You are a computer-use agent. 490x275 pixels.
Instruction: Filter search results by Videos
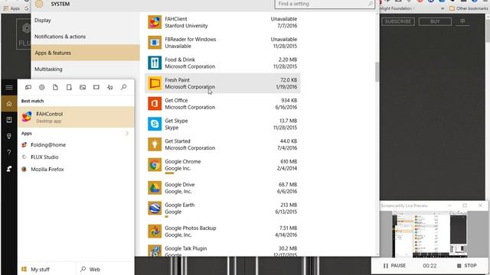[96, 87]
